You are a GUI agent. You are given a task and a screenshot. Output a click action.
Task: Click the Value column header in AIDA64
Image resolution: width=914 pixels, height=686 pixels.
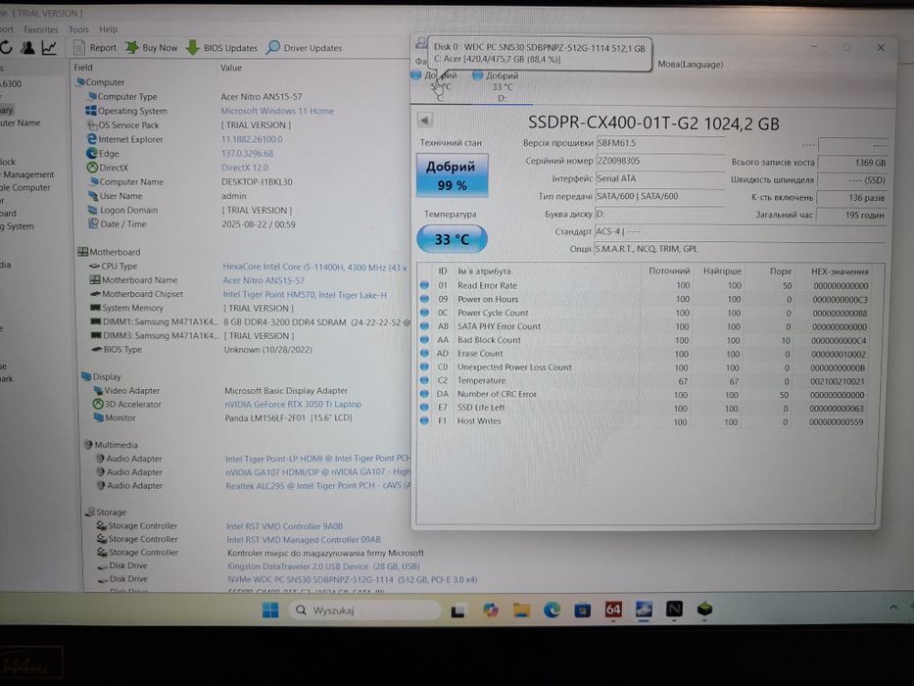tap(231, 68)
